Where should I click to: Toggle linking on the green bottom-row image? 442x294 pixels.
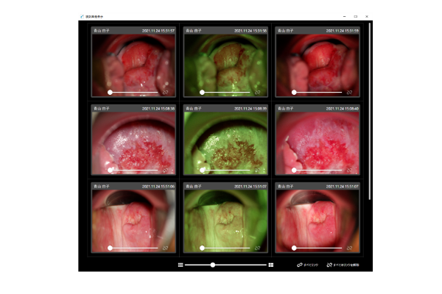[x=257, y=248]
